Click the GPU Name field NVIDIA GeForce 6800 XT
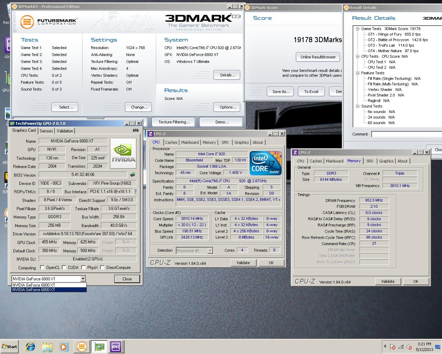Screen dimensions: 442x354 coord(73,141)
